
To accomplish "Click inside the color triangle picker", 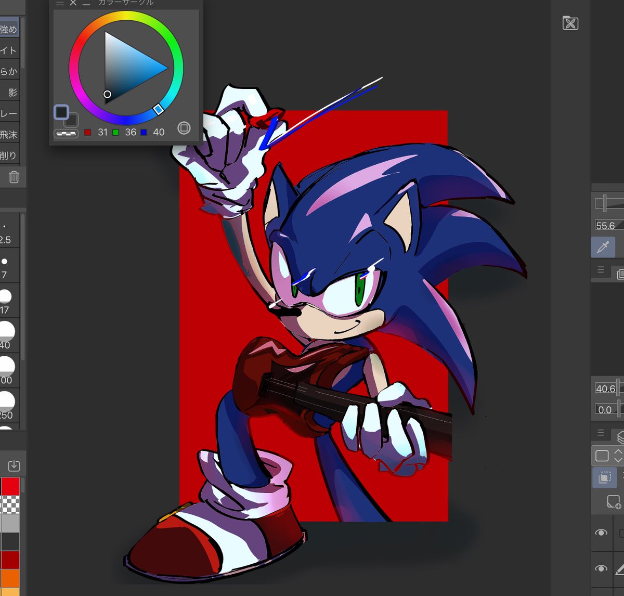I will 128,68.
